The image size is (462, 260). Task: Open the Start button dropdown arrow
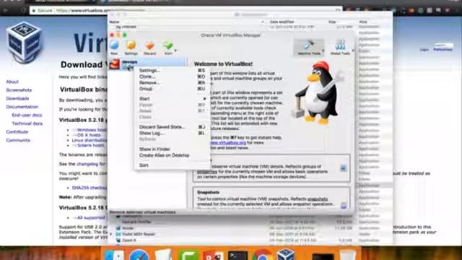pos(175,51)
